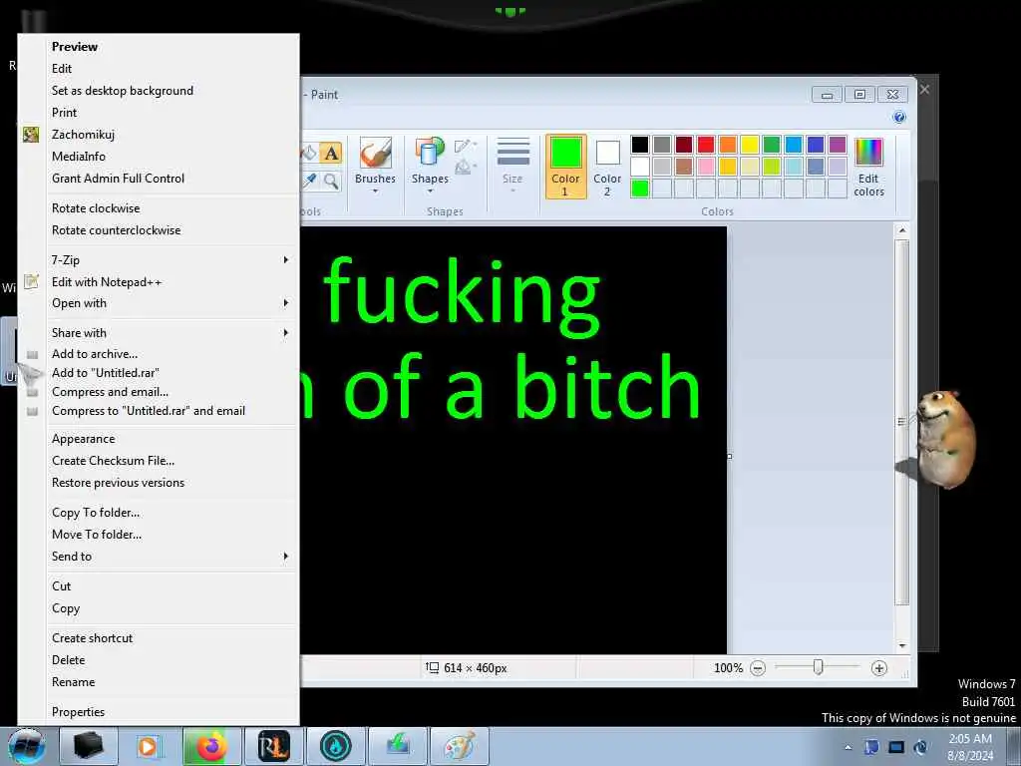Screen dimensions: 1021x766
Task: Click the hamster desktop gadget
Action: tap(945, 440)
